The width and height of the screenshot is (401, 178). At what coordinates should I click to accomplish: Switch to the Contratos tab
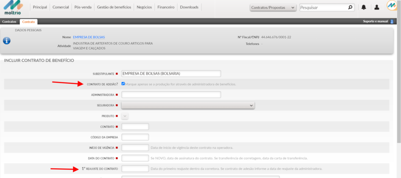(9, 21)
